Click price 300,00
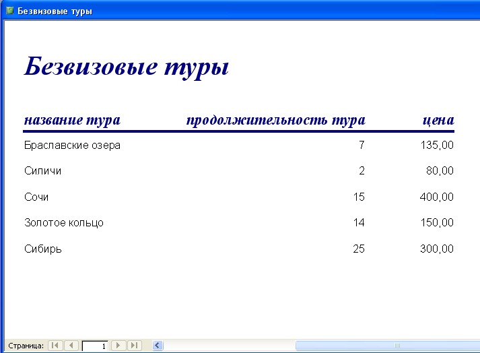This screenshot has height=353, width=480. 437,249
